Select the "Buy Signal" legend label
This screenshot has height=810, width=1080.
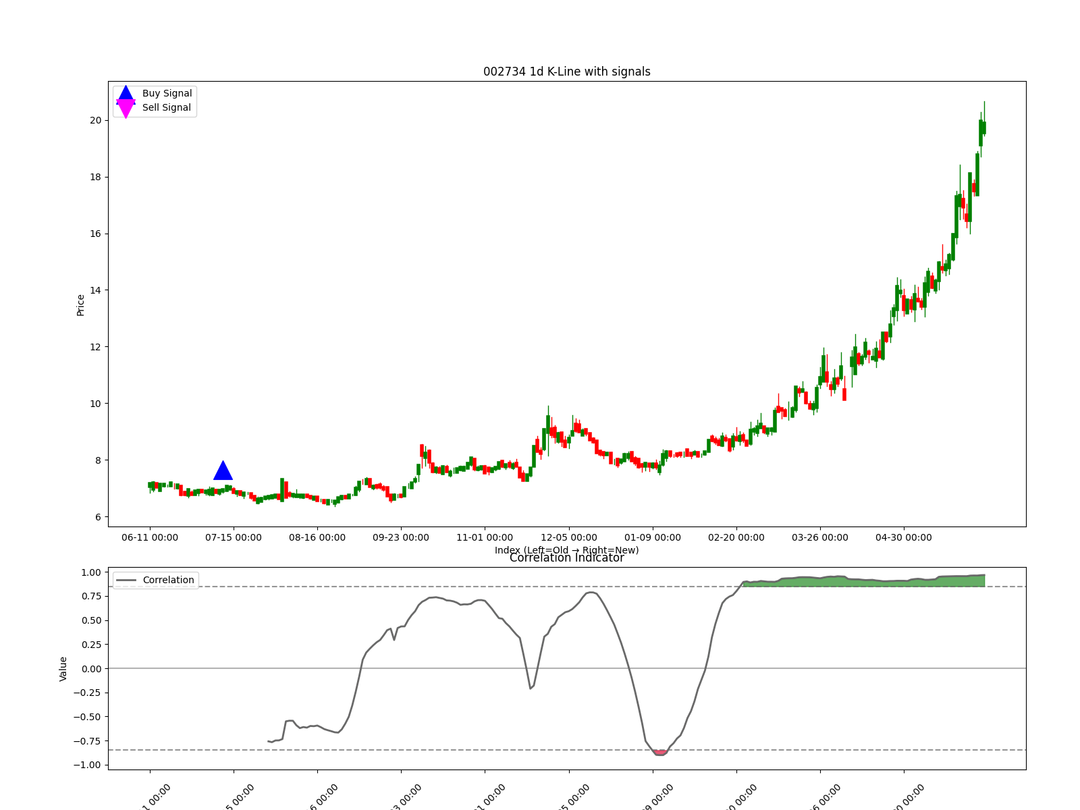167,93
